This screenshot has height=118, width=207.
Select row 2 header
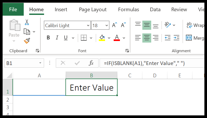click(x=8, y=100)
